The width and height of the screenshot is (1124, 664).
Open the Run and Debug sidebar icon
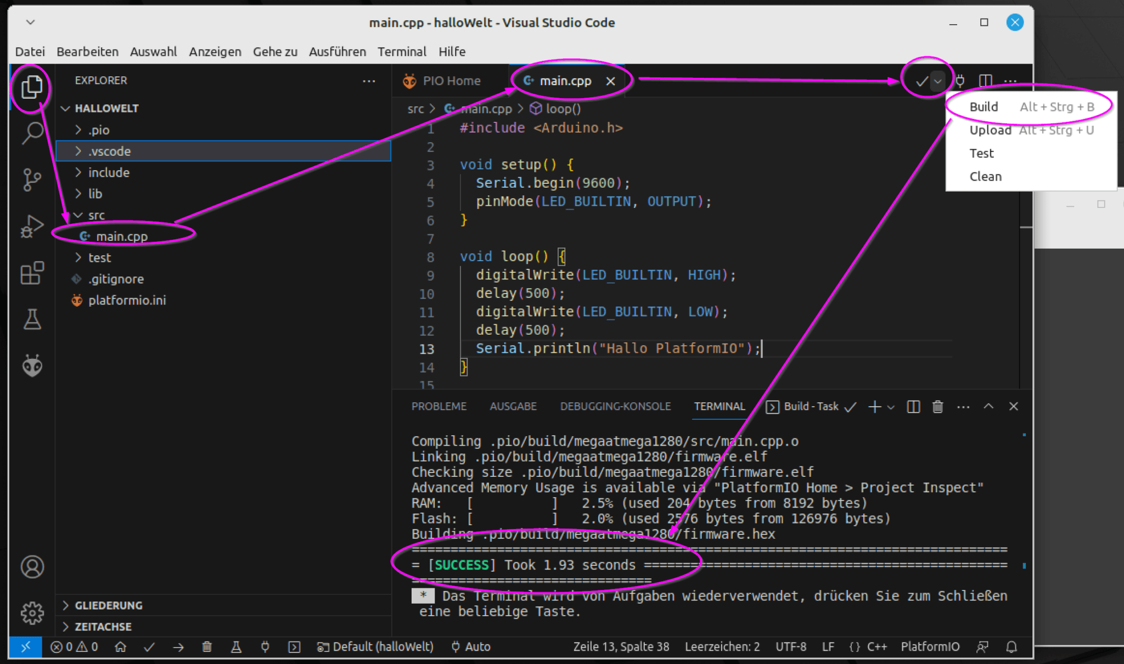pos(31,225)
